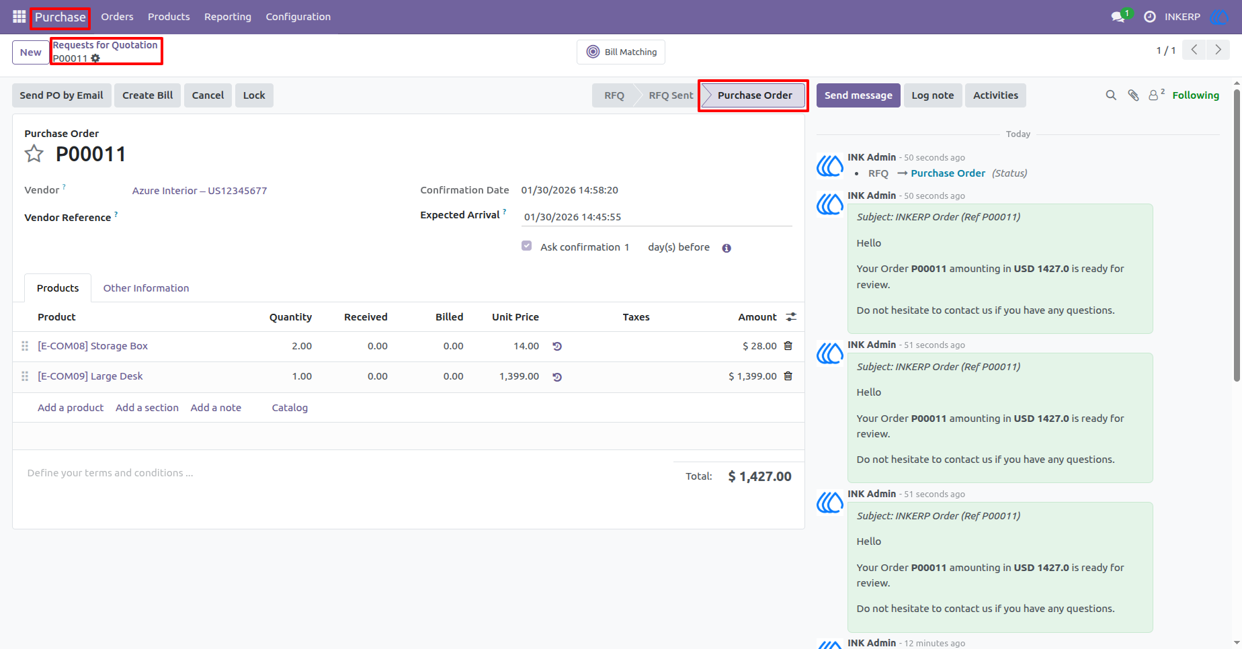This screenshot has height=649, width=1242.
Task: Select the RFQ status stage
Action: tap(614, 95)
